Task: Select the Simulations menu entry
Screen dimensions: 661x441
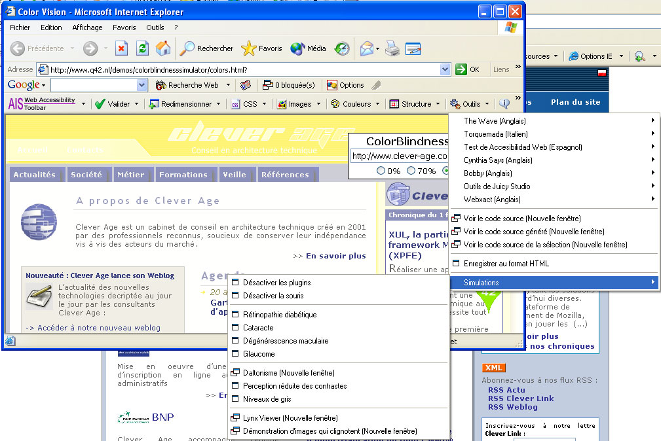Action: click(x=554, y=283)
